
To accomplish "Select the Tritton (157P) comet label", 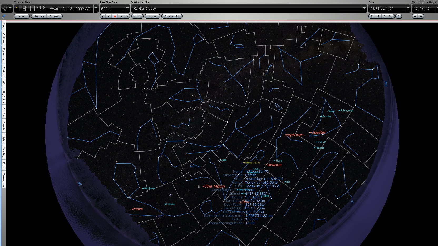I will (x=252, y=163).
